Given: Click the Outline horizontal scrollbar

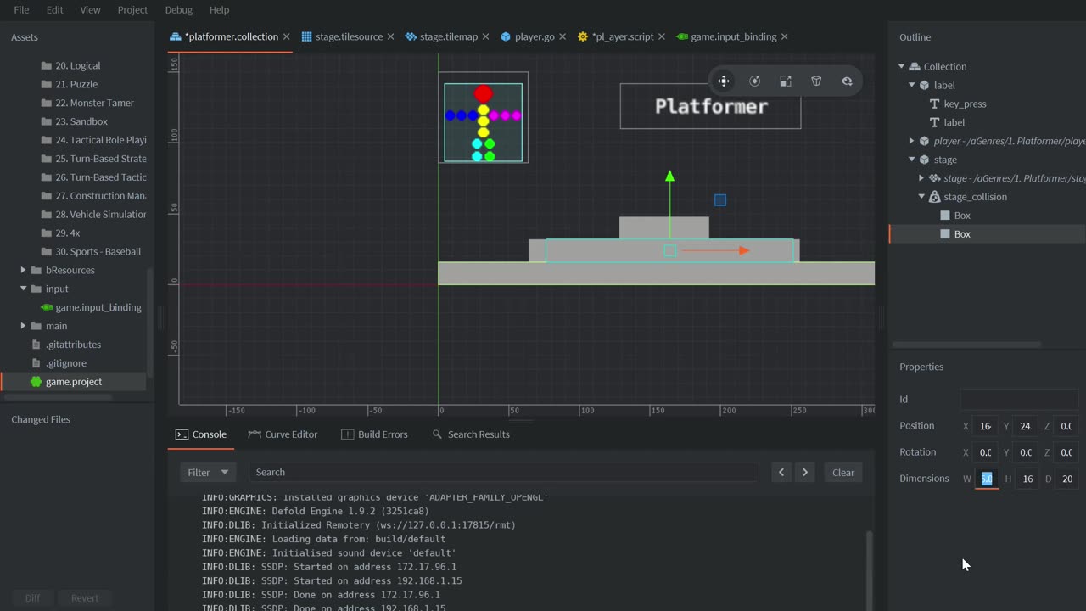Looking at the screenshot, I should click(966, 345).
